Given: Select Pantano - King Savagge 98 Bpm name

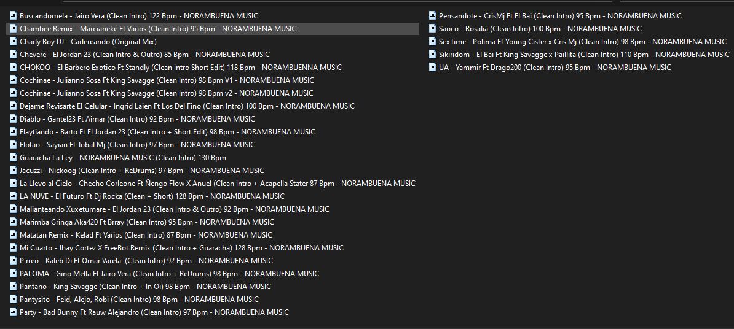Looking at the screenshot, I should (145, 287).
